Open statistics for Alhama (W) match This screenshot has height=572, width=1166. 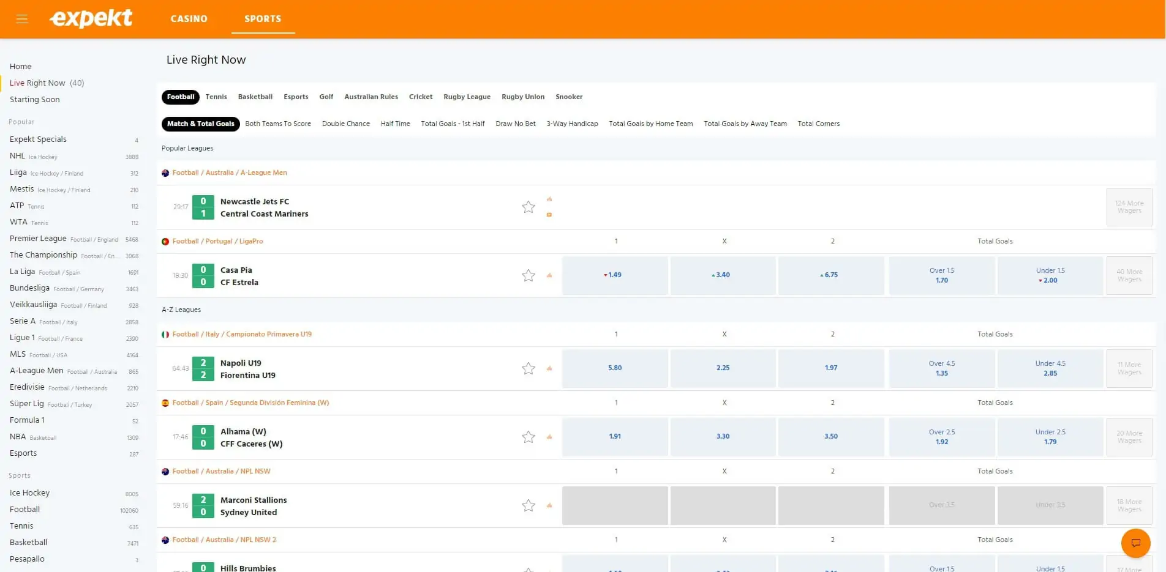(549, 437)
